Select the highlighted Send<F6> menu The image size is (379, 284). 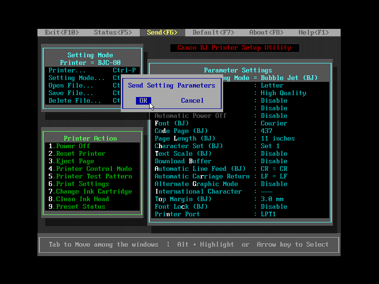coord(162,32)
